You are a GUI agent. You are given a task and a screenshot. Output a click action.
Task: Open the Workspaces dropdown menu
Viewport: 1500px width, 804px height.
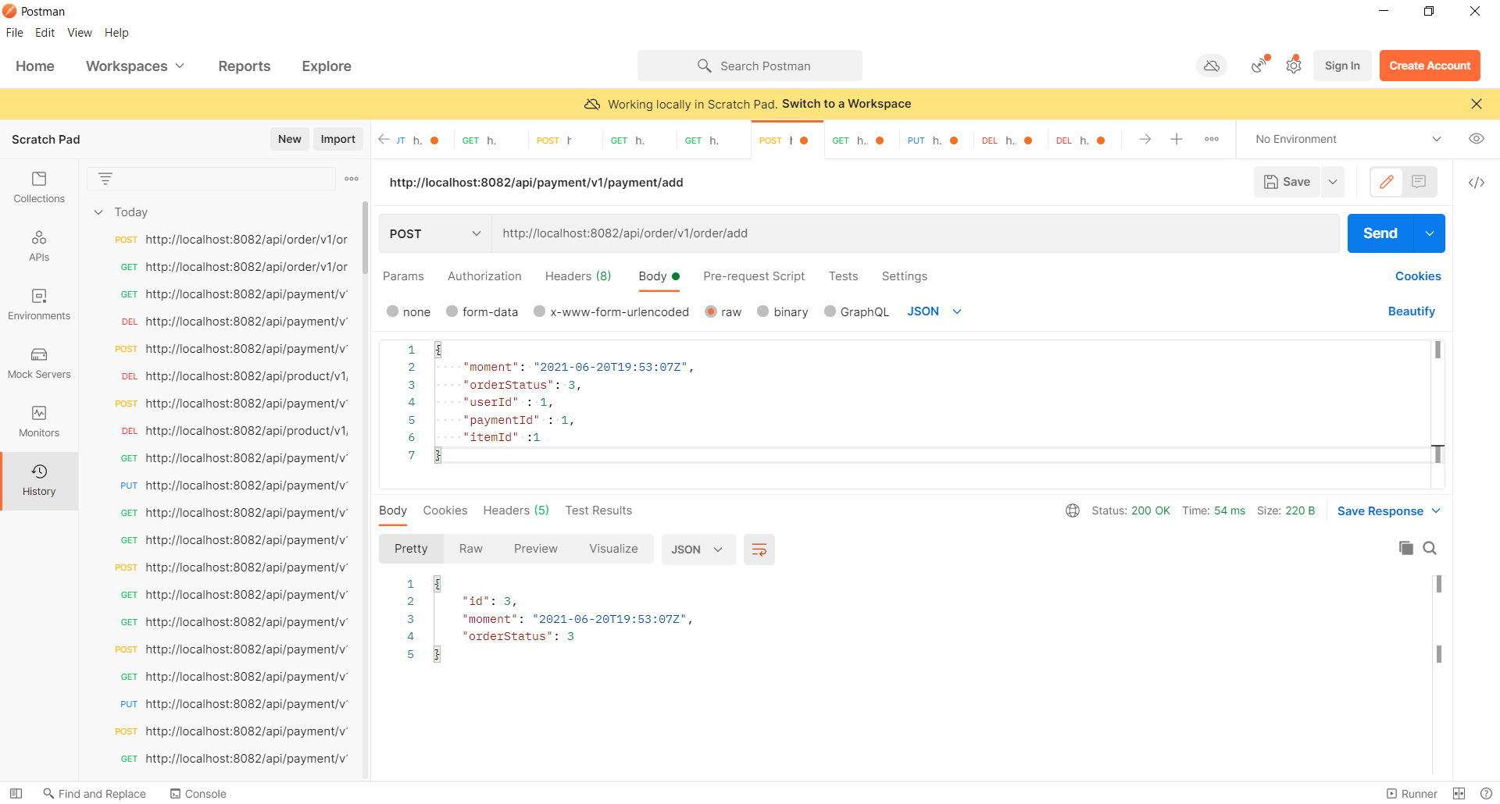click(135, 66)
